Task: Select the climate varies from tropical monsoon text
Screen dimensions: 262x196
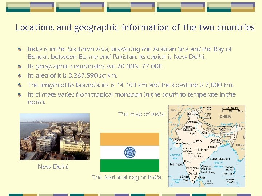Action: click(132, 98)
